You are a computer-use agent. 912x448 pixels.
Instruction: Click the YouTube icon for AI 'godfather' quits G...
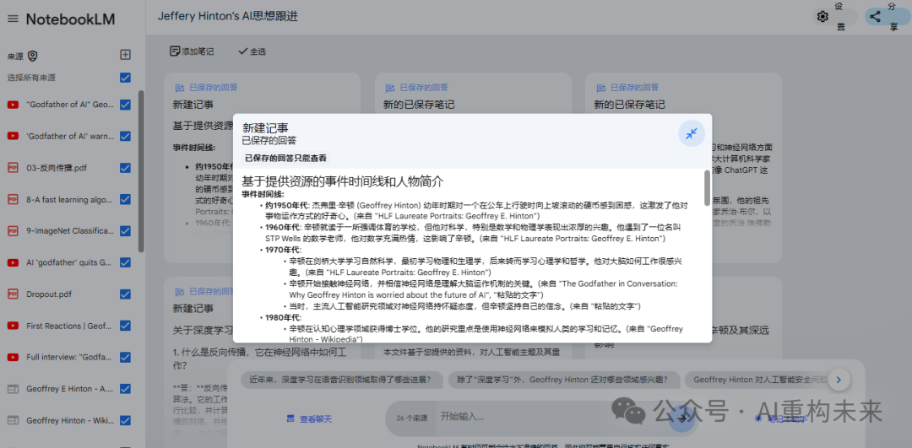click(12, 262)
